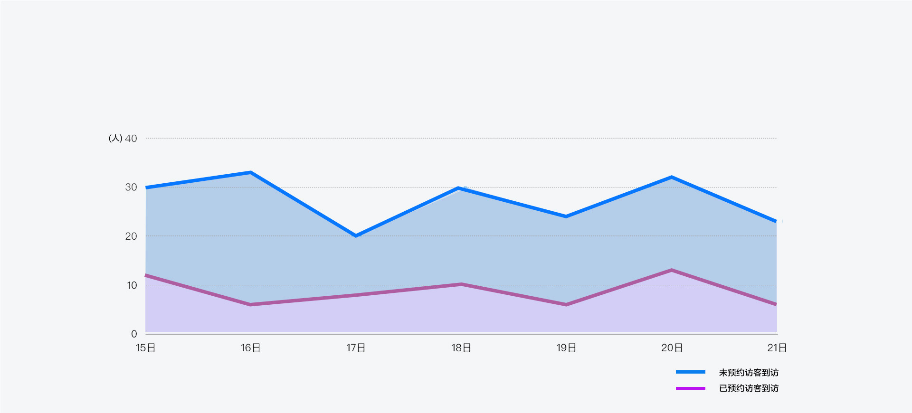Click the 40 y-axis label

[x=131, y=139]
